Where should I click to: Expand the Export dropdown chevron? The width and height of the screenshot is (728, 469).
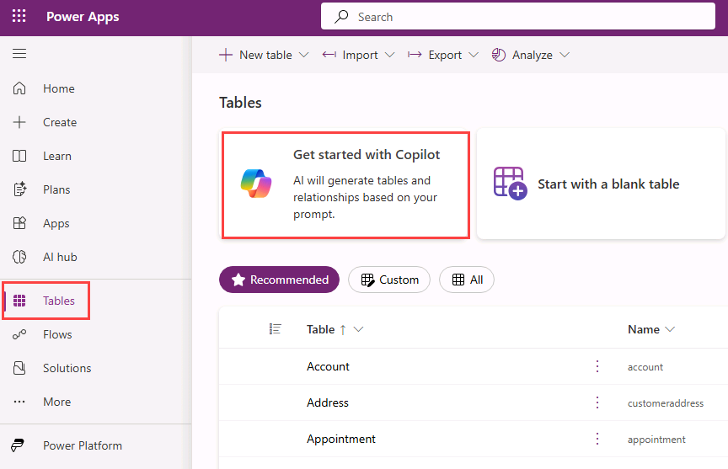tap(474, 55)
